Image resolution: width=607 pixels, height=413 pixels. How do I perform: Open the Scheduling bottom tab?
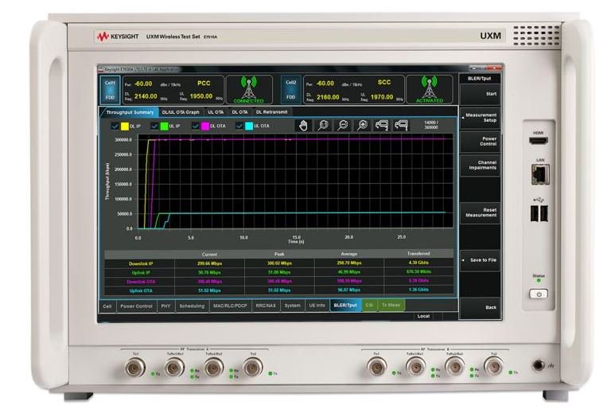click(x=192, y=306)
